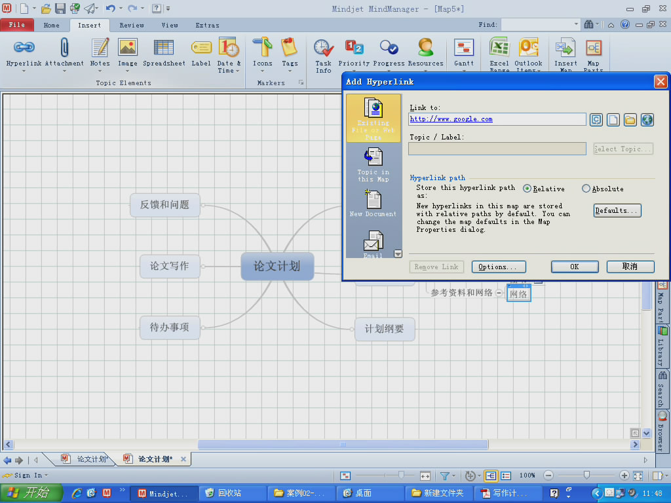Open the Find box dropdown
The width and height of the screenshot is (671, 503).
576,24
